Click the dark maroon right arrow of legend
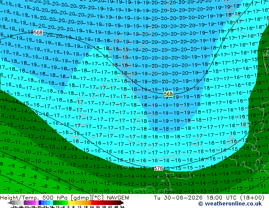The image size is (269, 208). click(122, 202)
